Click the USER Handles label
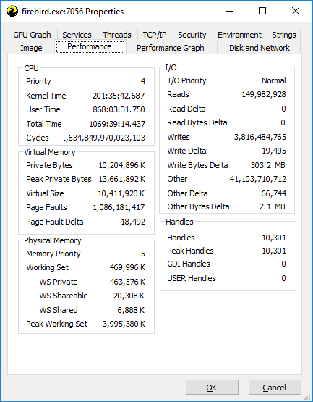 click(x=191, y=278)
